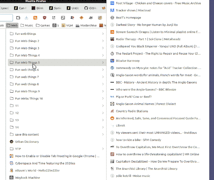Open the Music bookmarks folder in toolbar
The height and width of the screenshot is (180, 214).
(27, 25)
